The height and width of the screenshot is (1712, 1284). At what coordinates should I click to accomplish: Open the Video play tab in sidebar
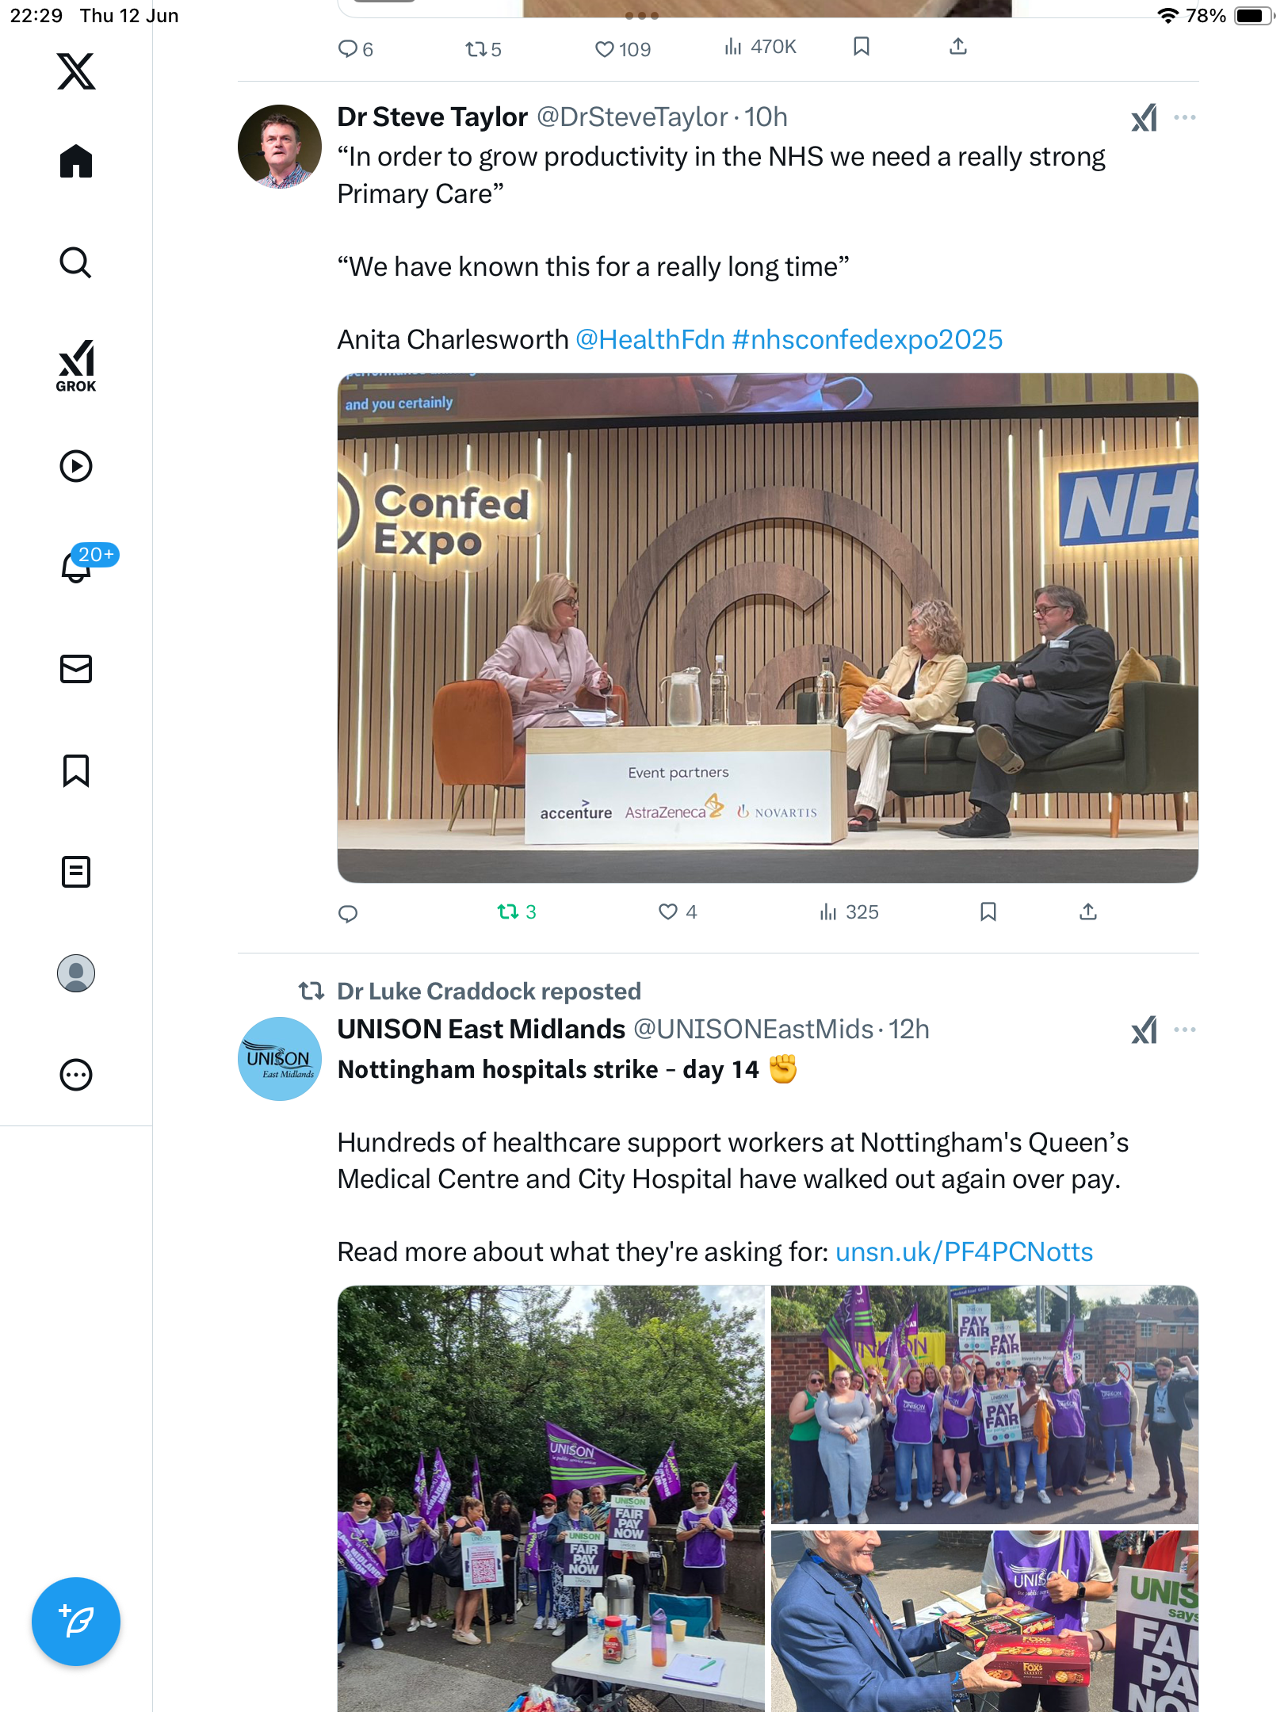(x=76, y=466)
